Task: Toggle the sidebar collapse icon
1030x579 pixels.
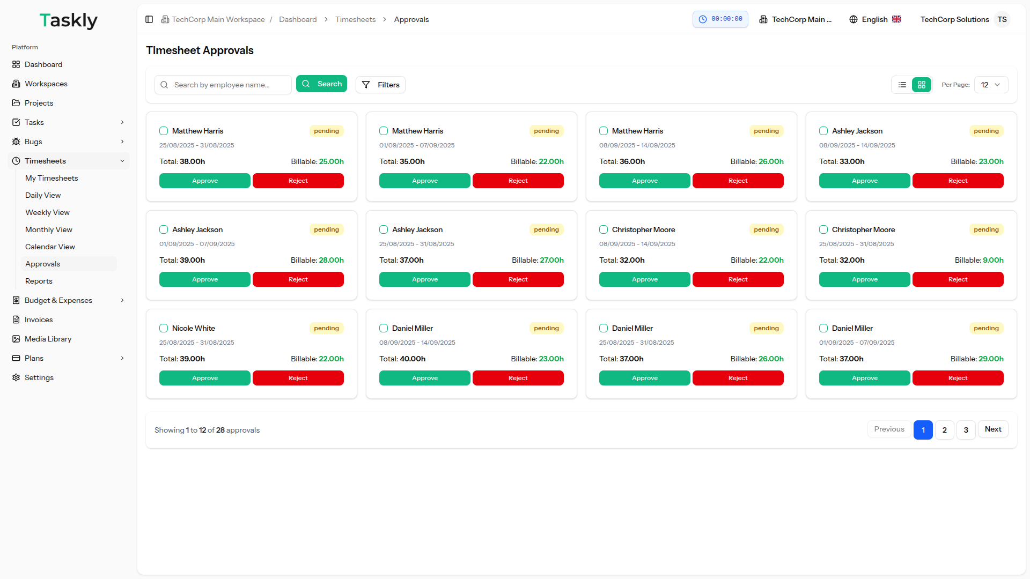Action: click(x=149, y=19)
